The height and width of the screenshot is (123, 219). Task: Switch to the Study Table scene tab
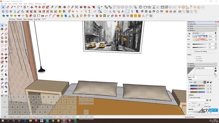click(x=37, y=19)
